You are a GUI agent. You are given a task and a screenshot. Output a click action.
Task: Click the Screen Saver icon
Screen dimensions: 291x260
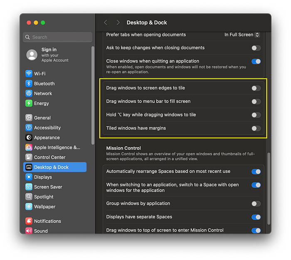coord(29,187)
